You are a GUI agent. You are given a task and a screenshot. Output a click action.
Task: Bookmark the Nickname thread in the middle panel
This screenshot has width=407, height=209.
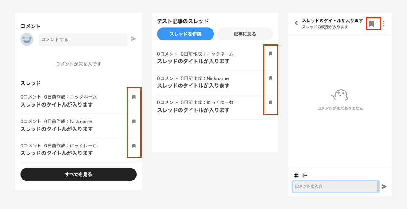click(x=270, y=78)
